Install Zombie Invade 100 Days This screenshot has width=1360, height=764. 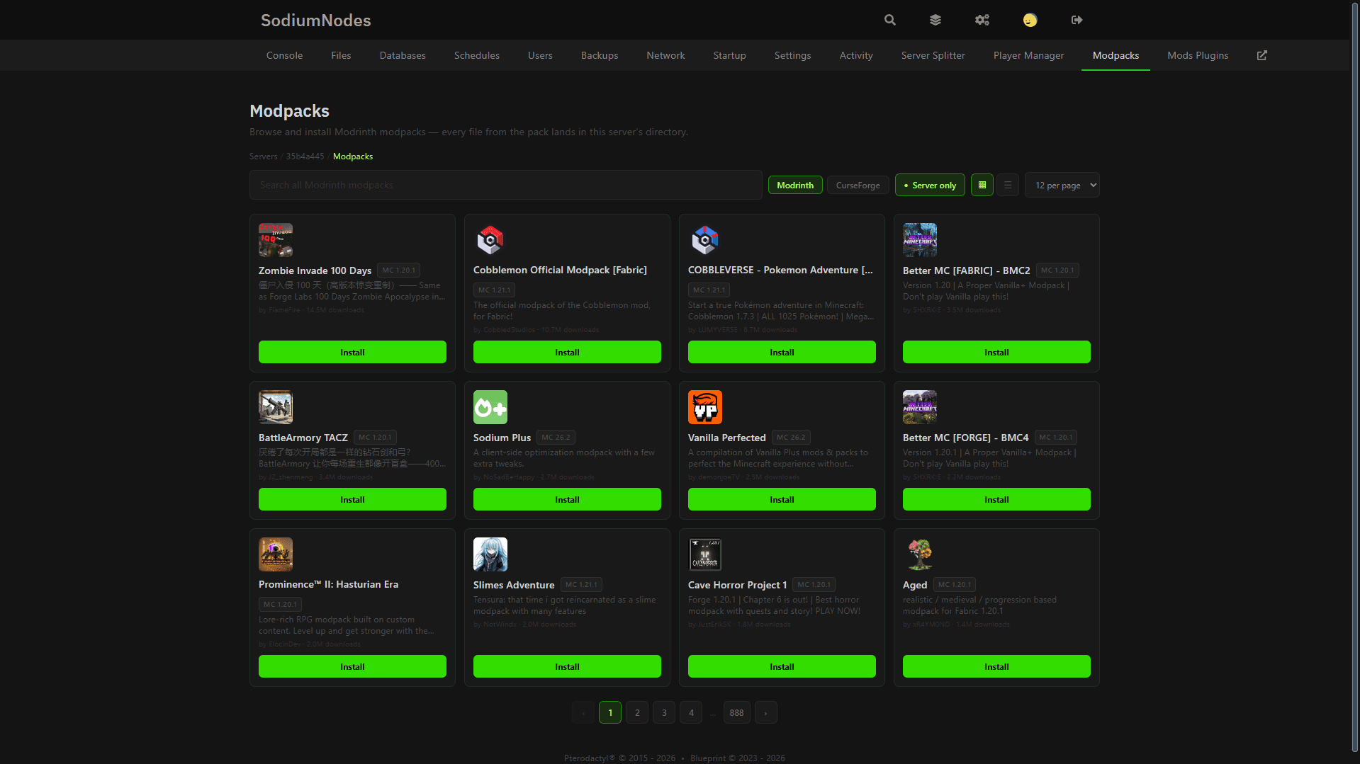tap(352, 352)
